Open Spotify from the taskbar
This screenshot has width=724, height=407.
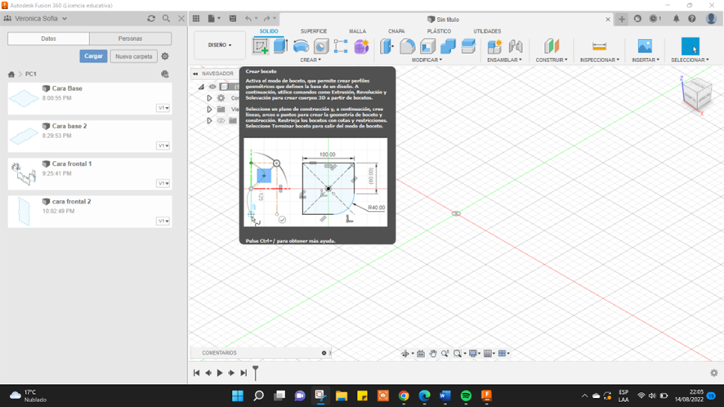tap(466, 396)
